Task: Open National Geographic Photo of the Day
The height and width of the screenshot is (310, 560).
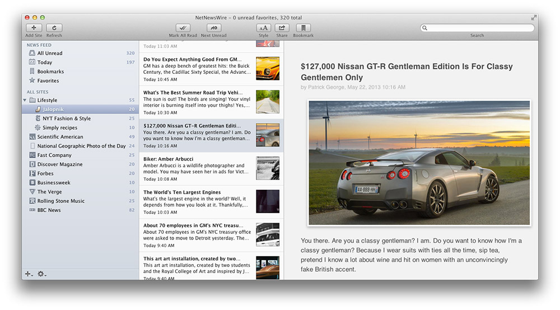Action: (81, 146)
